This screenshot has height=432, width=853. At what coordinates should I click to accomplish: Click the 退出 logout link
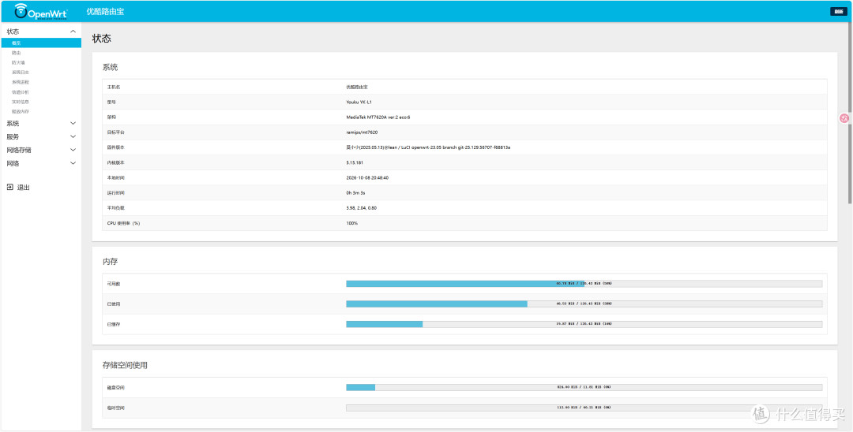pyautogui.click(x=24, y=188)
